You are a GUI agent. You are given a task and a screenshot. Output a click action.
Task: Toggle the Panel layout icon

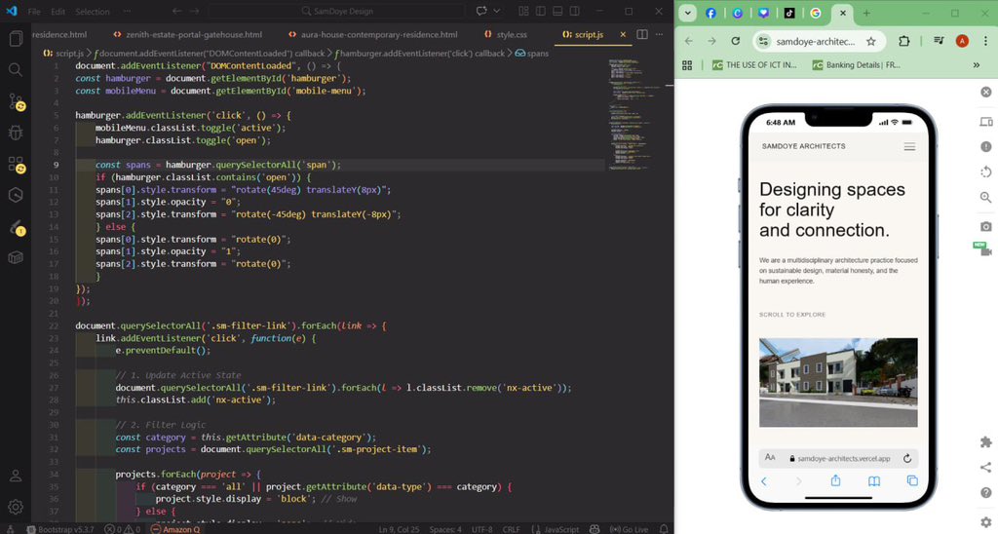[x=557, y=11]
